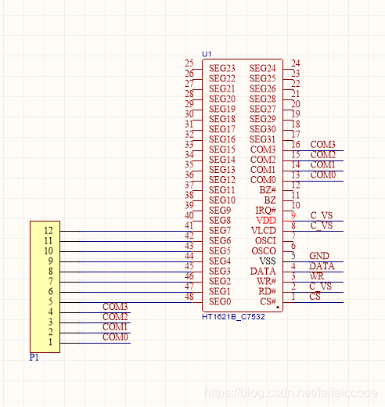
Task: Click pin 12 label inside P1 connector
Action: 49,231
